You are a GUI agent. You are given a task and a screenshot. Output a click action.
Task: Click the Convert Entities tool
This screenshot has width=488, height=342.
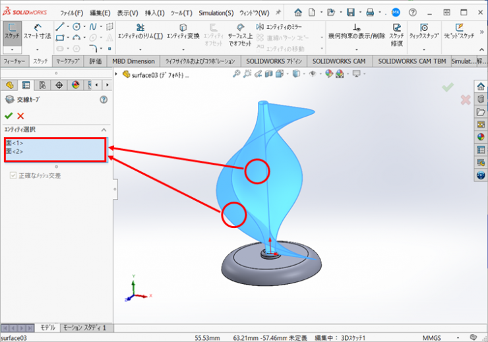183,31
